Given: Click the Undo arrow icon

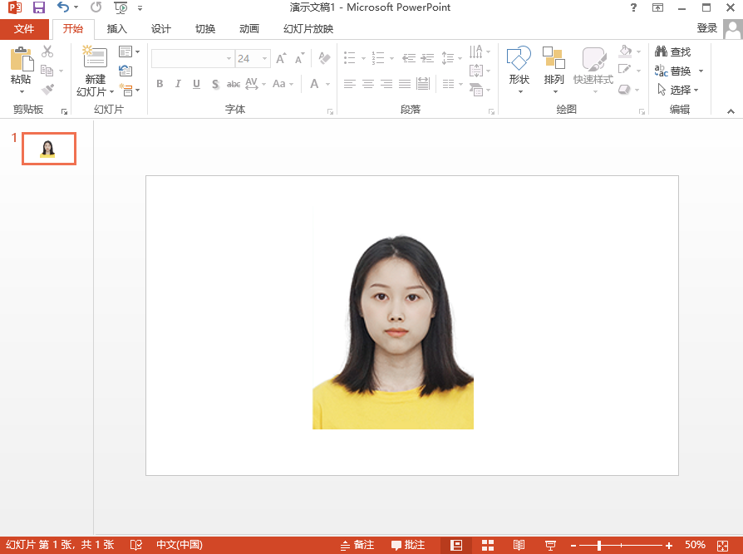Looking at the screenshot, I should click(62, 7).
